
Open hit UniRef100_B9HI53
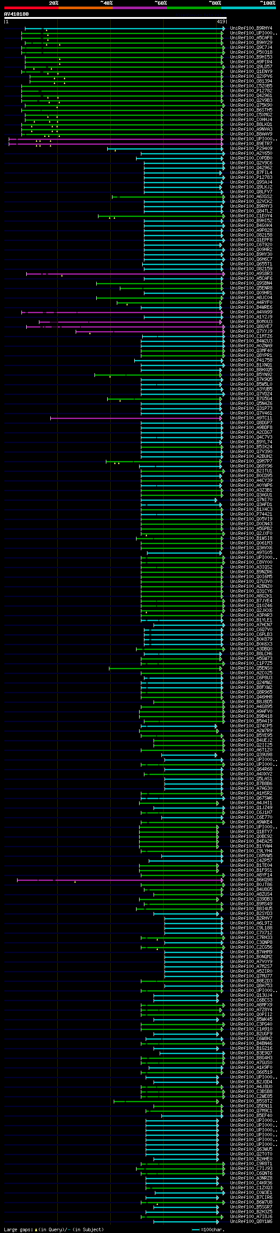pyautogui.click(x=251, y=57)
